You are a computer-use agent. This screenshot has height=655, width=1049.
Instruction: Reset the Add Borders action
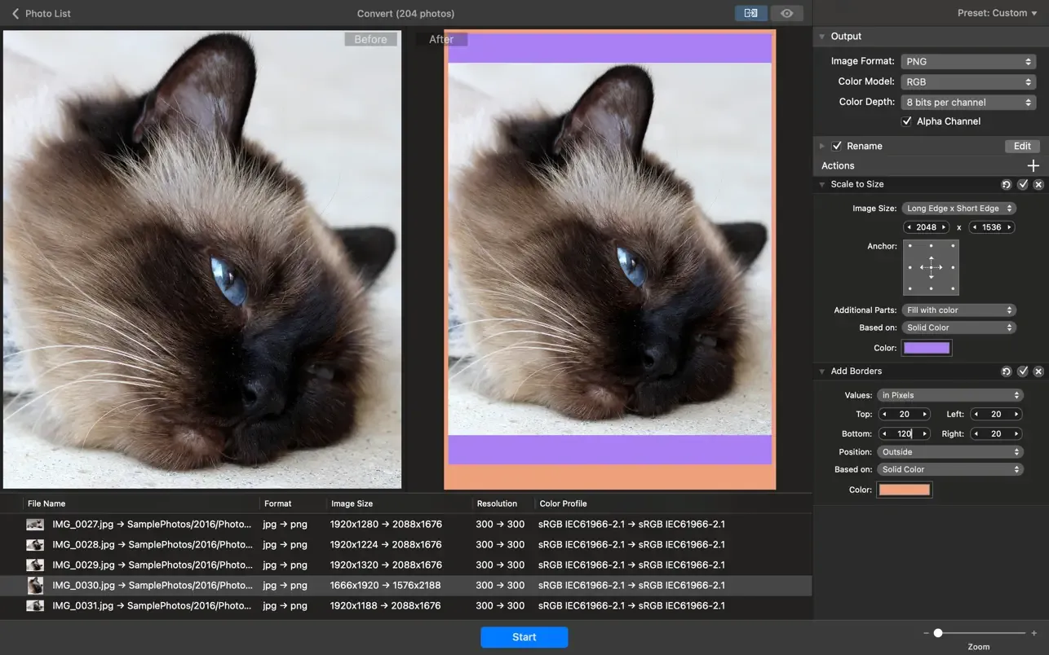(1007, 371)
